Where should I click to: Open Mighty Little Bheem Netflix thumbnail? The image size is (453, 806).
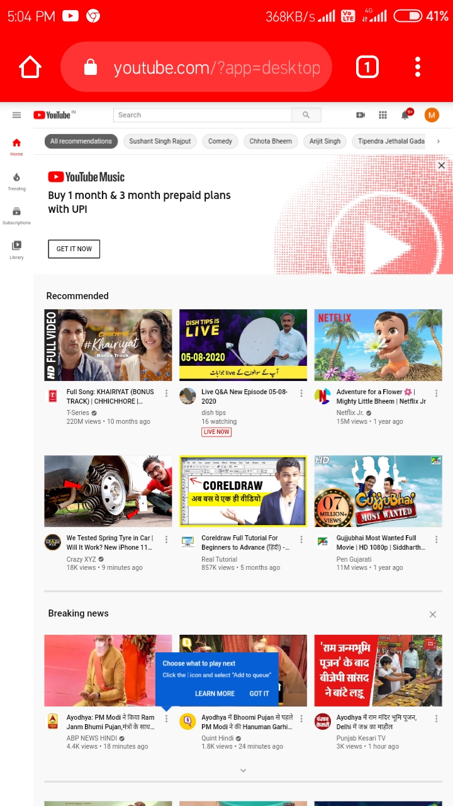point(378,345)
